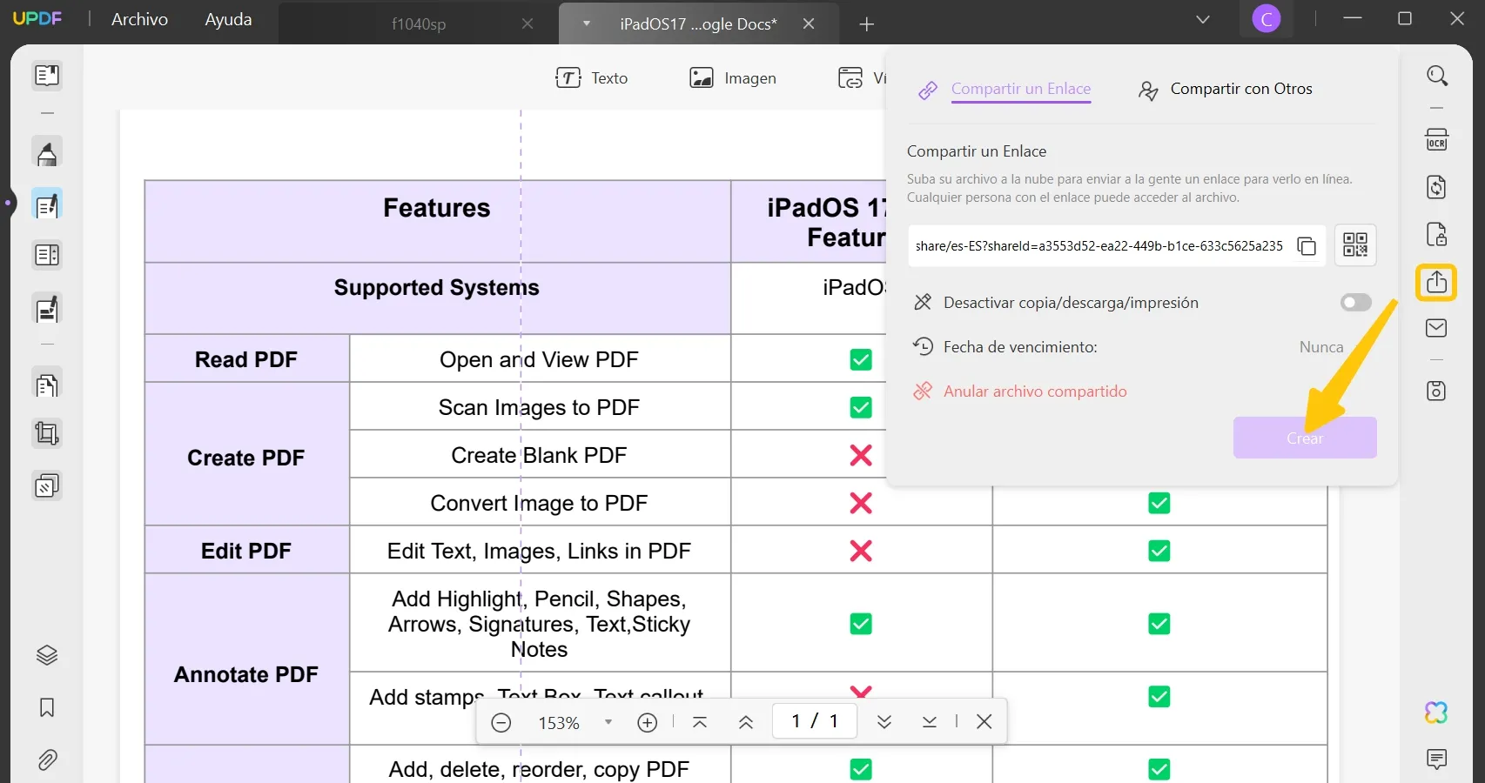Screen dimensions: 1485x783
Task: Open the zoom percentage dropdown arrow
Action: tap(608, 722)
